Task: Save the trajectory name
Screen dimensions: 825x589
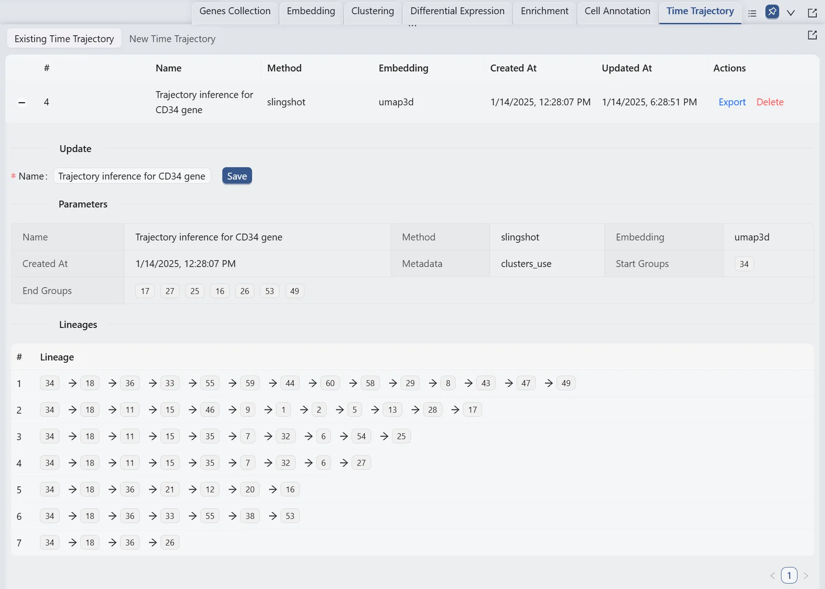Action: tap(236, 176)
